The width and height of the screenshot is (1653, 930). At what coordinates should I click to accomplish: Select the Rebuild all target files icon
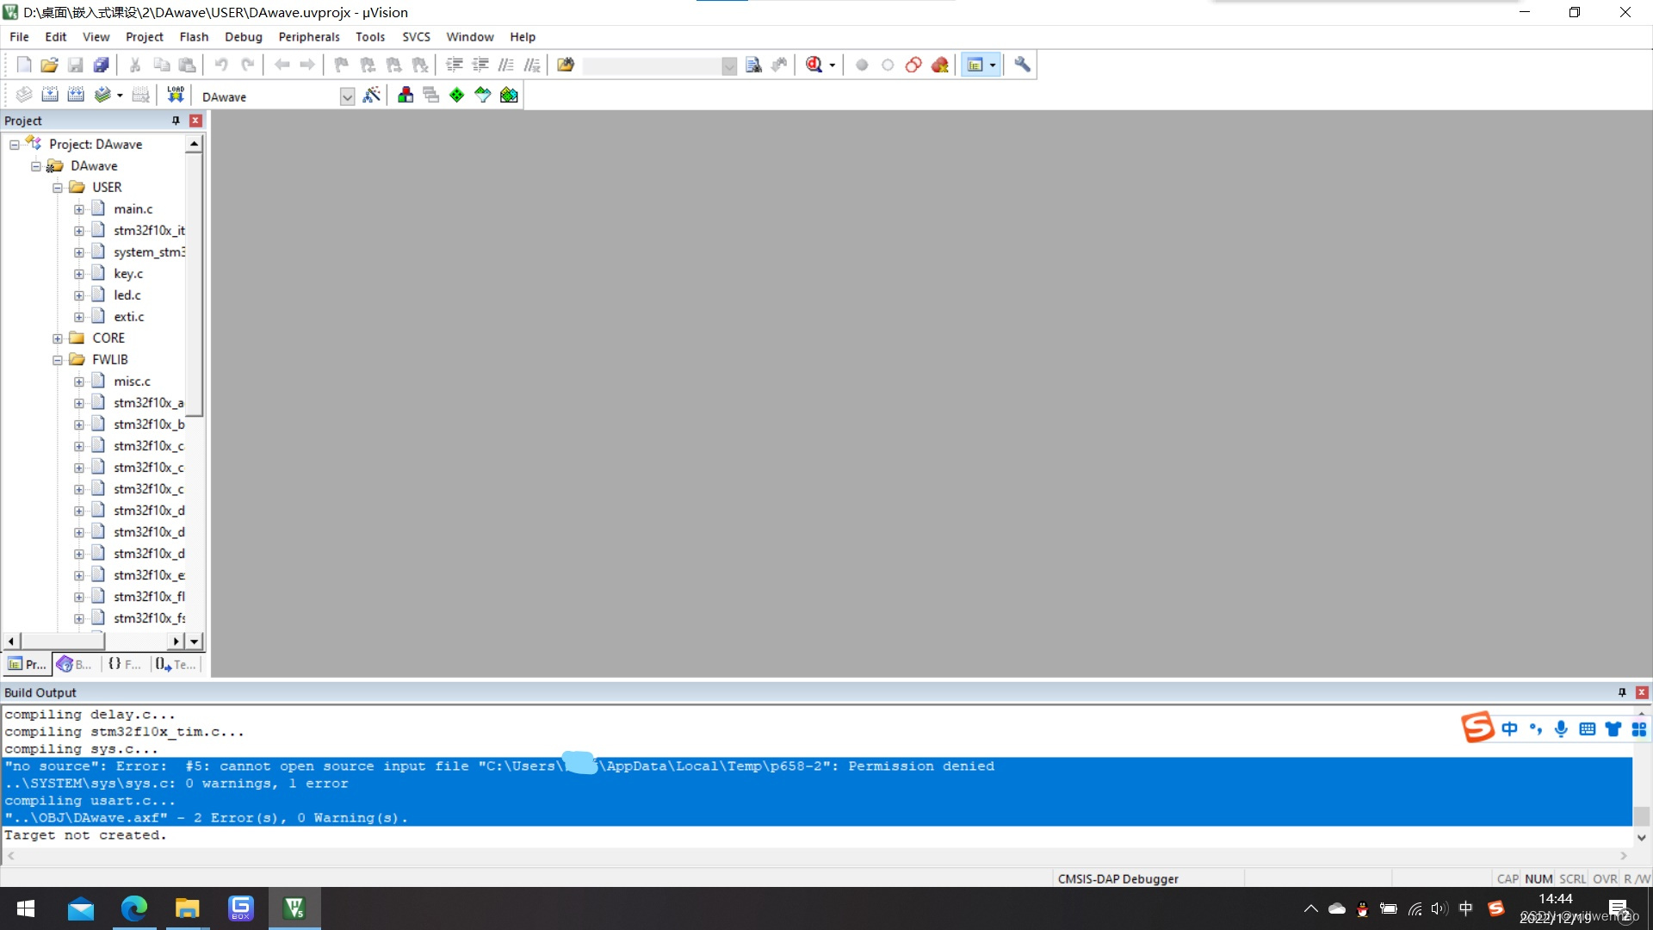pos(76,95)
